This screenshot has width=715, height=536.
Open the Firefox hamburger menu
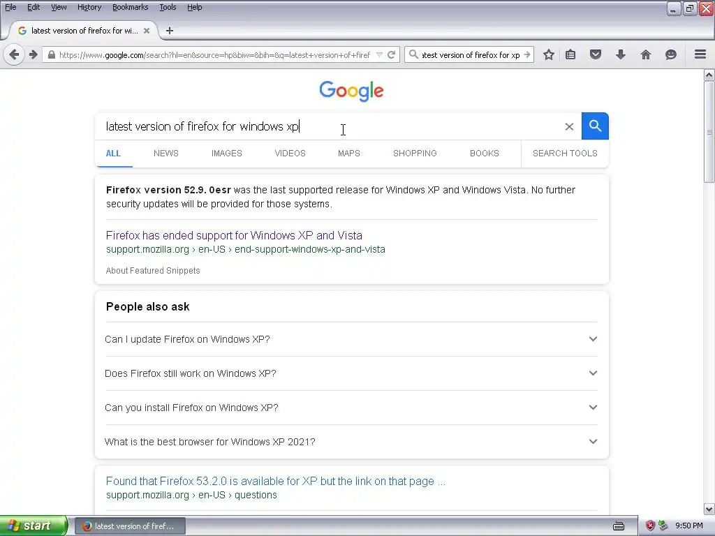click(x=700, y=54)
